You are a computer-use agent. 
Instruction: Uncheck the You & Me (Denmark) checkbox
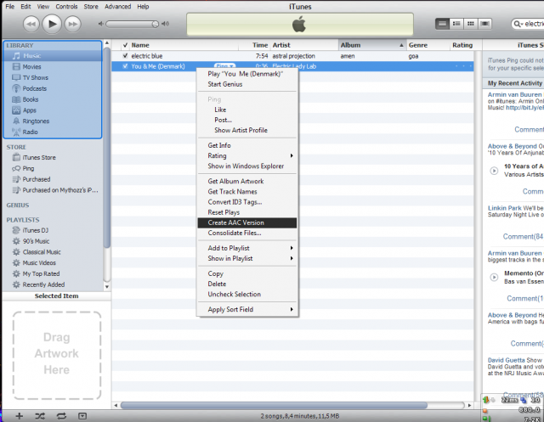(x=125, y=66)
